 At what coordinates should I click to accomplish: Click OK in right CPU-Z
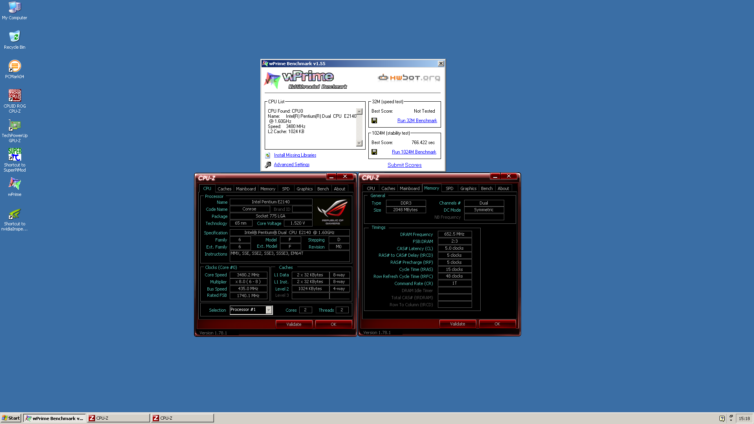[x=497, y=324]
